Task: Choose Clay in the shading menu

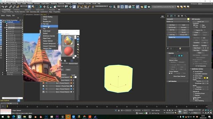Action: [x=49, y=29]
